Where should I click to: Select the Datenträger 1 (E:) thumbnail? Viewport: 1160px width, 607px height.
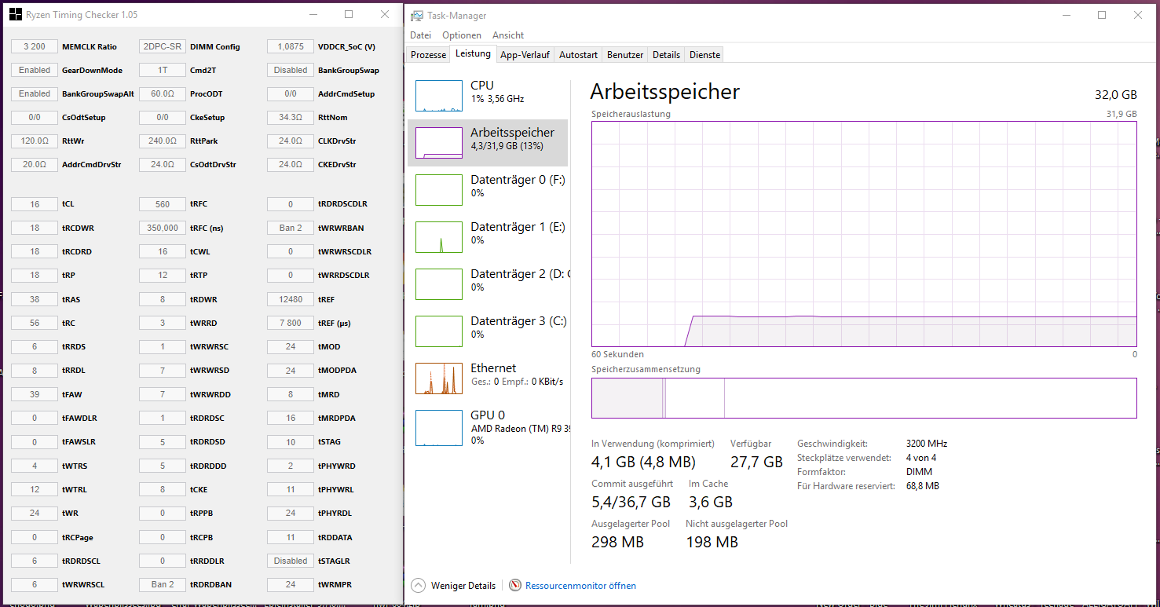(439, 236)
